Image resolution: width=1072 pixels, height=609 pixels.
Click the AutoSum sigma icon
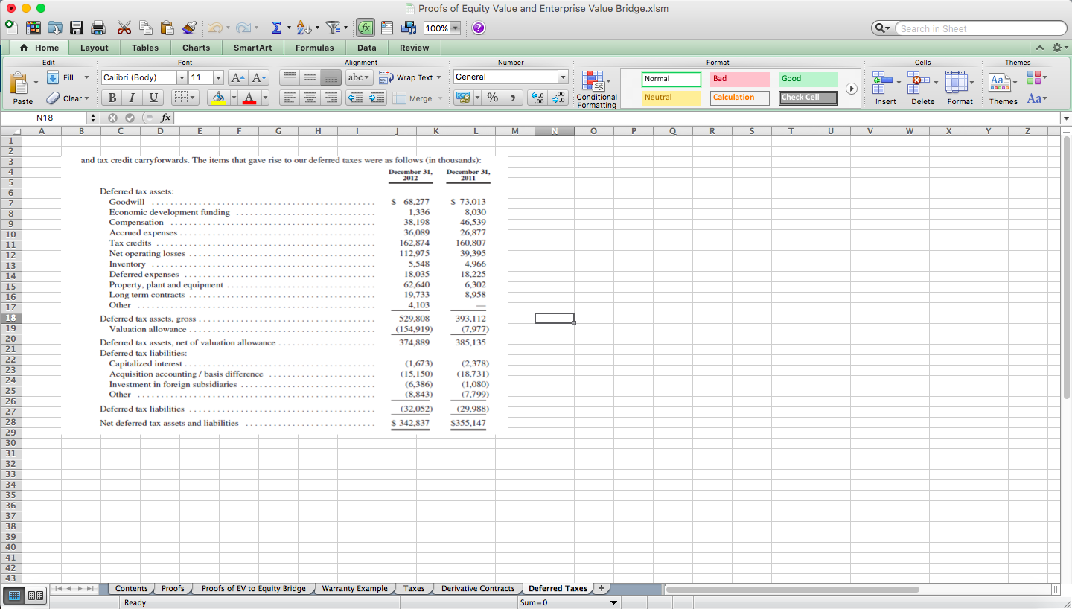click(x=276, y=28)
